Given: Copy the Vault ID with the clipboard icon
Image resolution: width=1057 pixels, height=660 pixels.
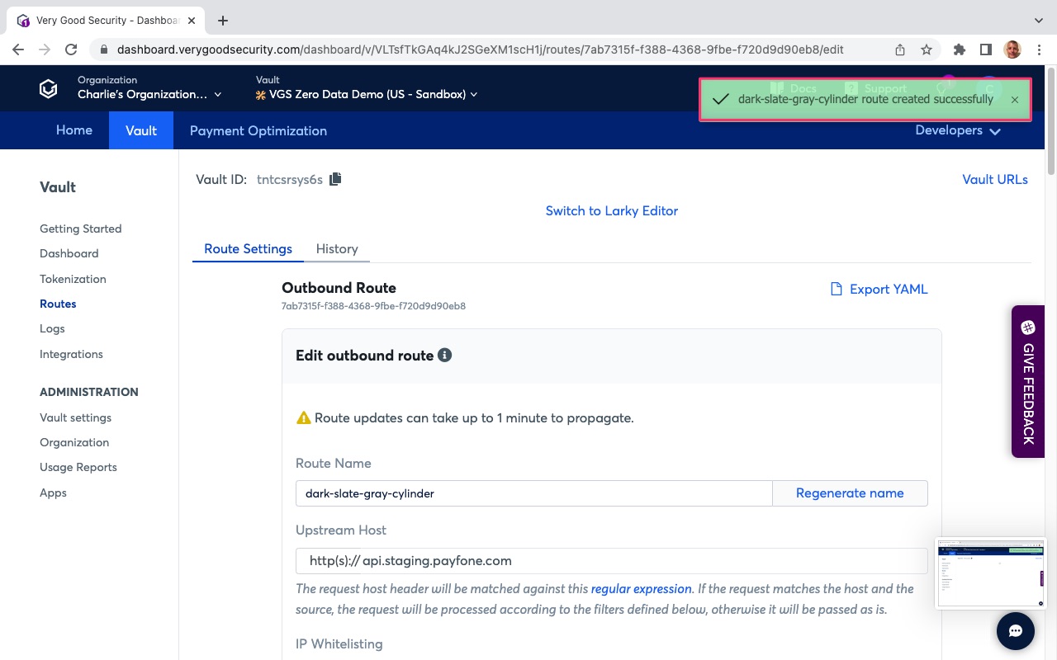Looking at the screenshot, I should [x=335, y=179].
